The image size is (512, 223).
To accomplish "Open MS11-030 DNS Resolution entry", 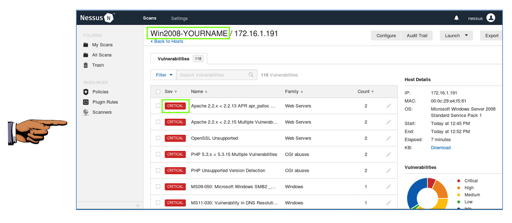I will click(x=234, y=203).
